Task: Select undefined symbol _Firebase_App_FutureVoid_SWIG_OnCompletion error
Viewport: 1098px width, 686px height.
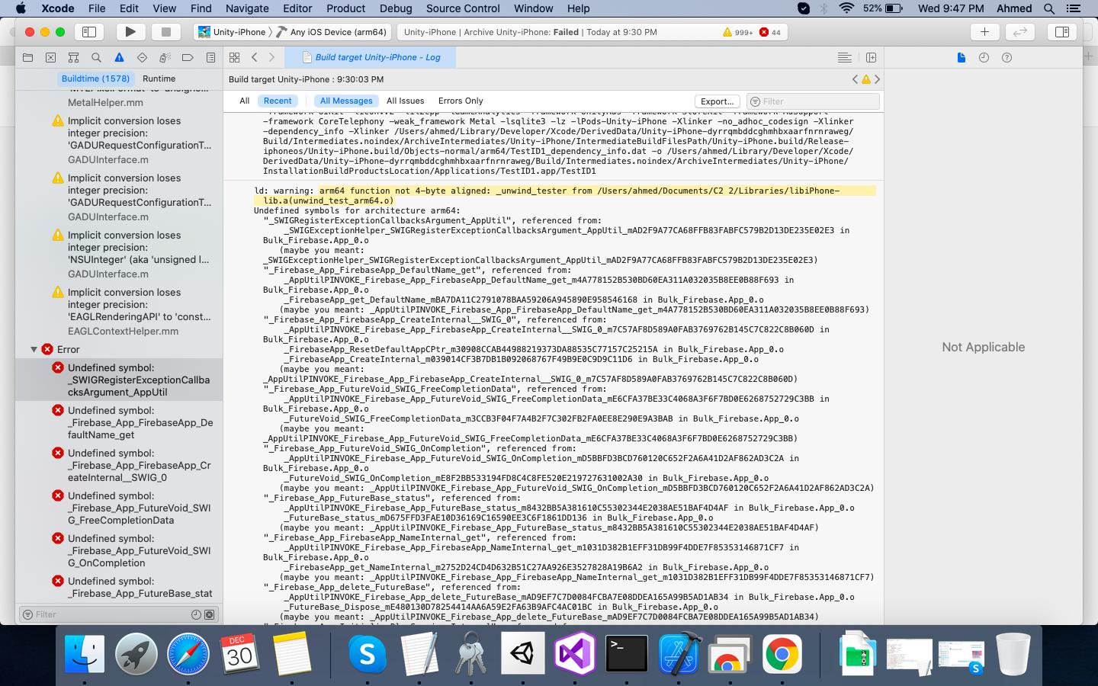Action: pos(119,550)
